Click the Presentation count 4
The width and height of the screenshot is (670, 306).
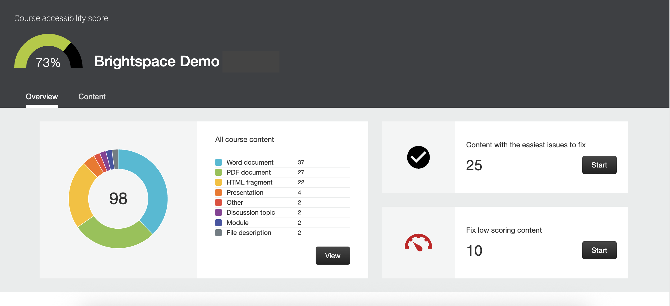pyautogui.click(x=299, y=193)
